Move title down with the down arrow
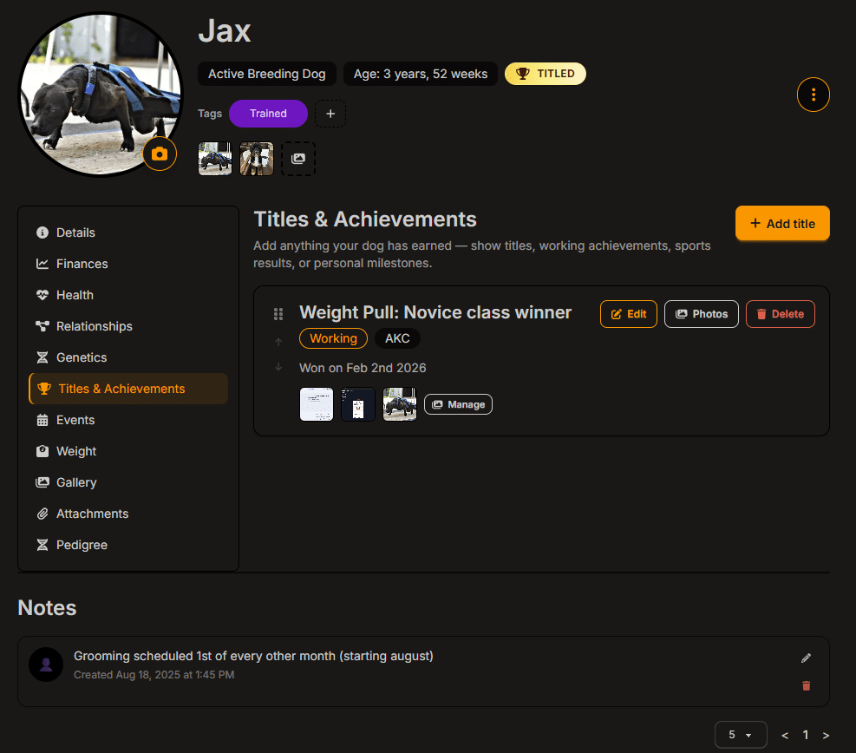Image resolution: width=856 pixels, height=753 pixels. [x=278, y=367]
